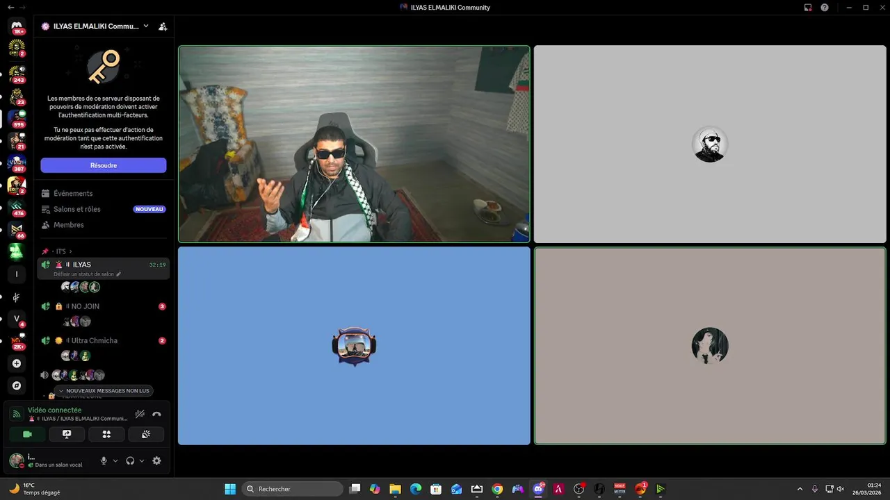The height and width of the screenshot is (500, 890).
Task: Click the webcam video tile of the streamer
Action: coord(354,144)
